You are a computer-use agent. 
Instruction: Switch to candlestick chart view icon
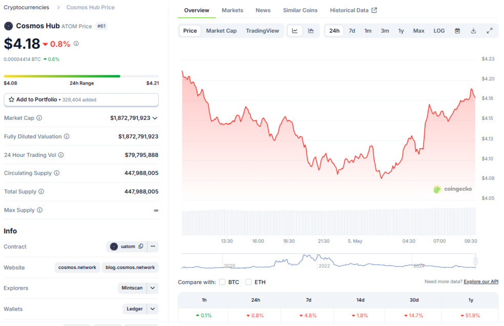[310, 31]
